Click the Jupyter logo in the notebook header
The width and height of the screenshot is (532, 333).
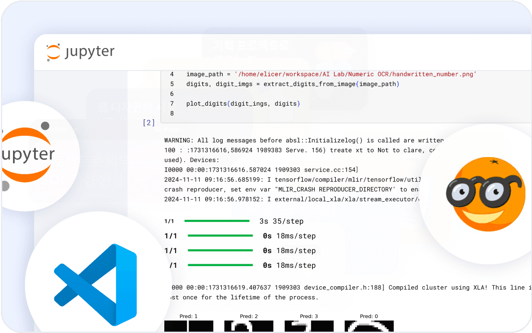click(x=80, y=52)
